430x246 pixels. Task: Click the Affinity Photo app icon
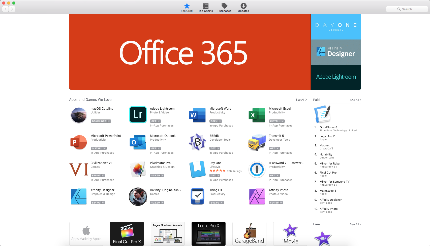[257, 196]
